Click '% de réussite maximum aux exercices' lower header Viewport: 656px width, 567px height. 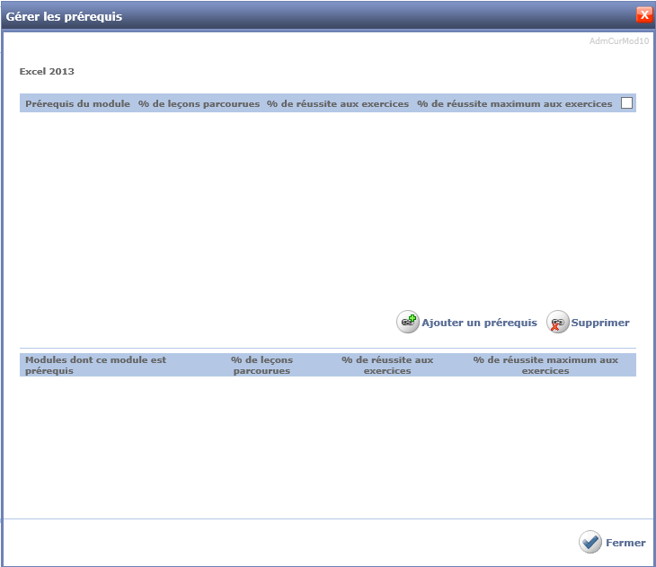pyautogui.click(x=545, y=365)
